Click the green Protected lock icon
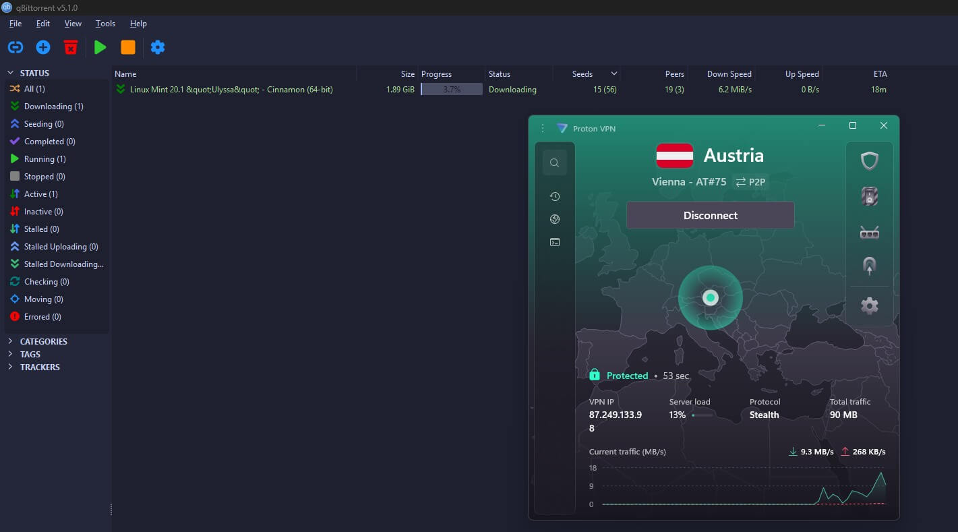 [595, 375]
